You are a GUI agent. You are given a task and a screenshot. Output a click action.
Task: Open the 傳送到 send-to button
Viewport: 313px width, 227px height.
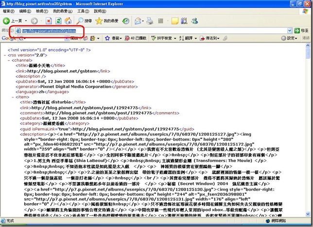pos(209,38)
